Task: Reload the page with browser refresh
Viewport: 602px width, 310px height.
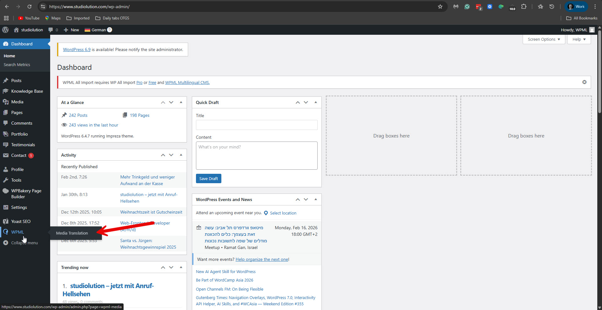Action: click(29, 7)
